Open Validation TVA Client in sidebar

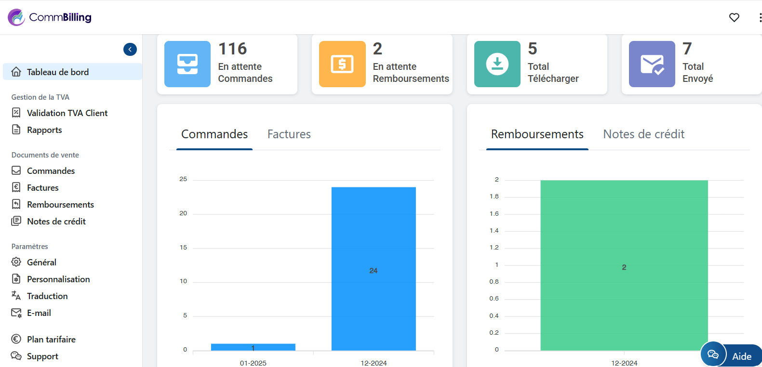coord(67,113)
